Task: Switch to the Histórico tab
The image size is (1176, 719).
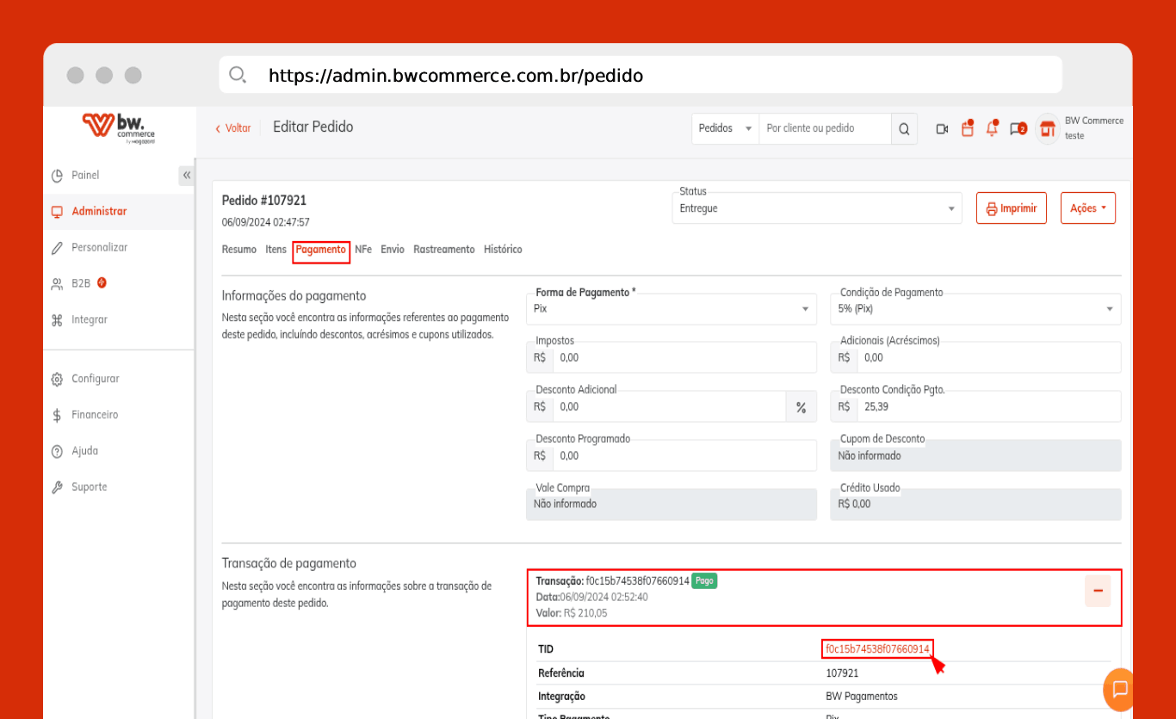Action: 503,250
